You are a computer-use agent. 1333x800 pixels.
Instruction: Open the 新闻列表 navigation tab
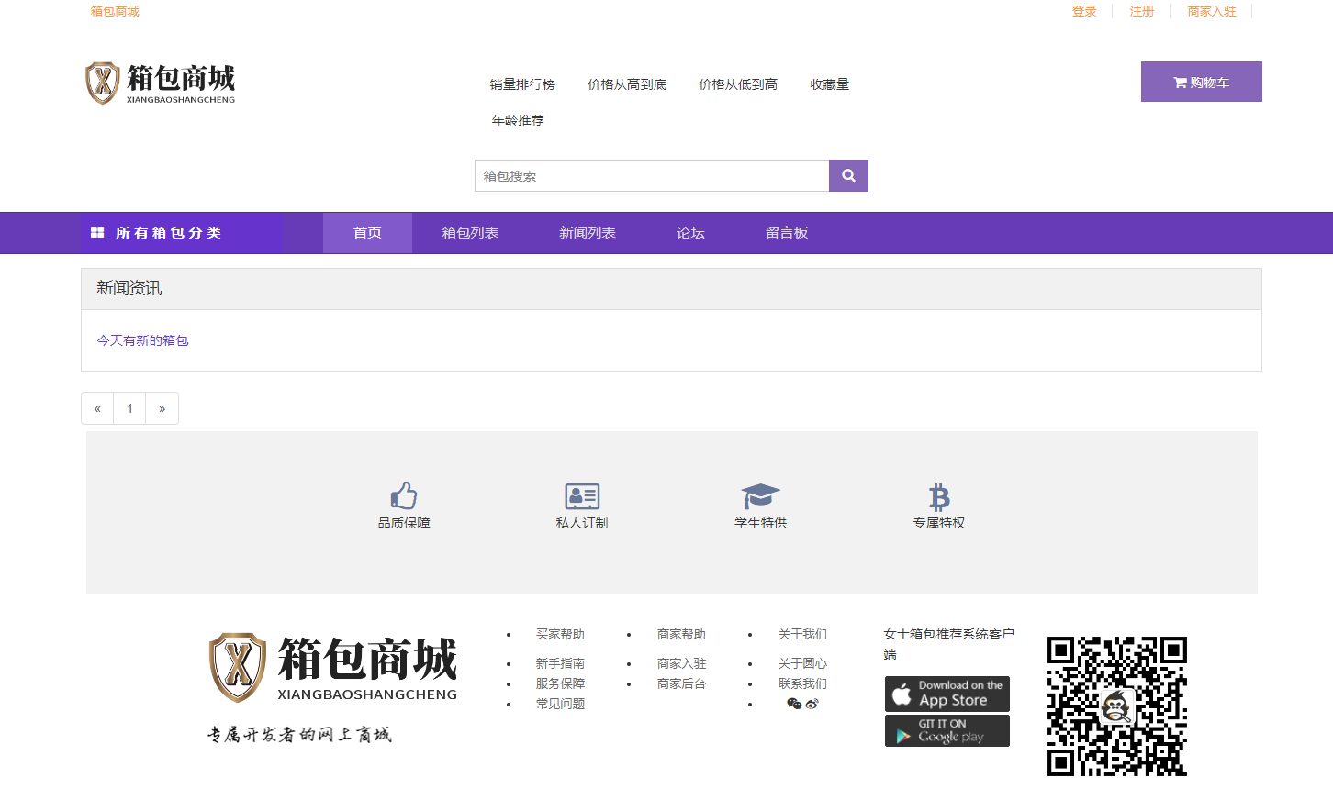(588, 233)
